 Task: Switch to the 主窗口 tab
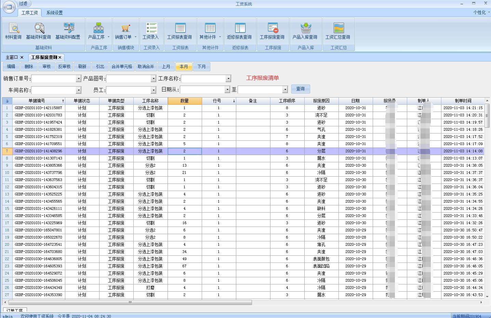12,57
